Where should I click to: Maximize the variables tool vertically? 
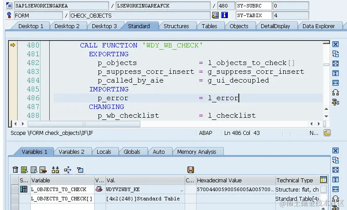(x=336, y=180)
